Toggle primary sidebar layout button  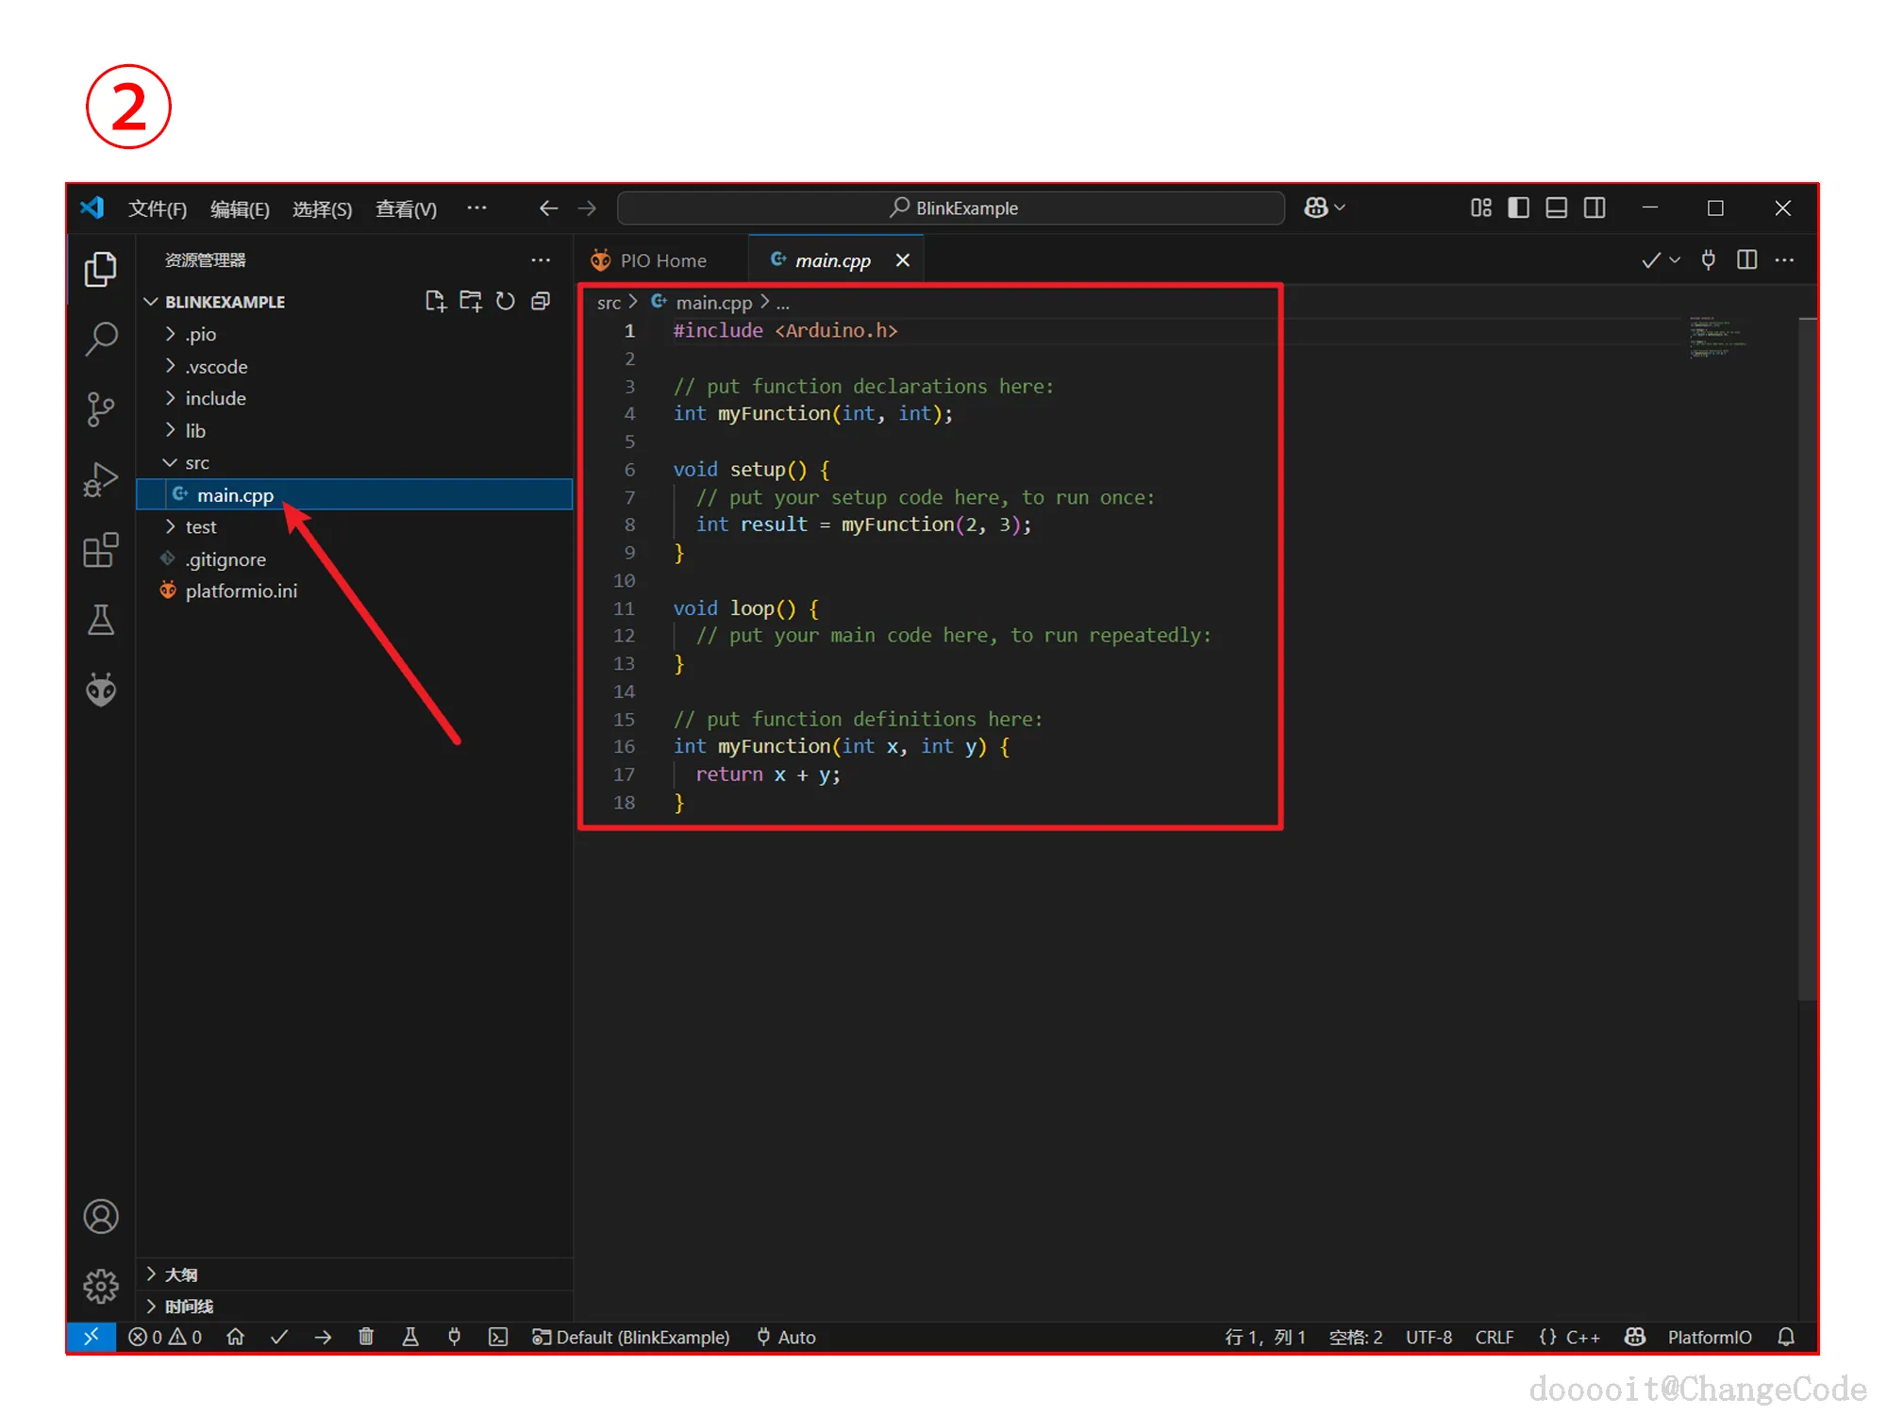point(1518,208)
